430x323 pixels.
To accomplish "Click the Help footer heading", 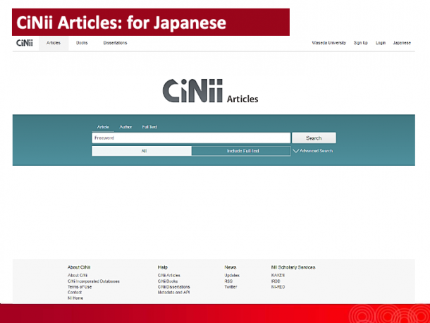I will (x=163, y=267).
